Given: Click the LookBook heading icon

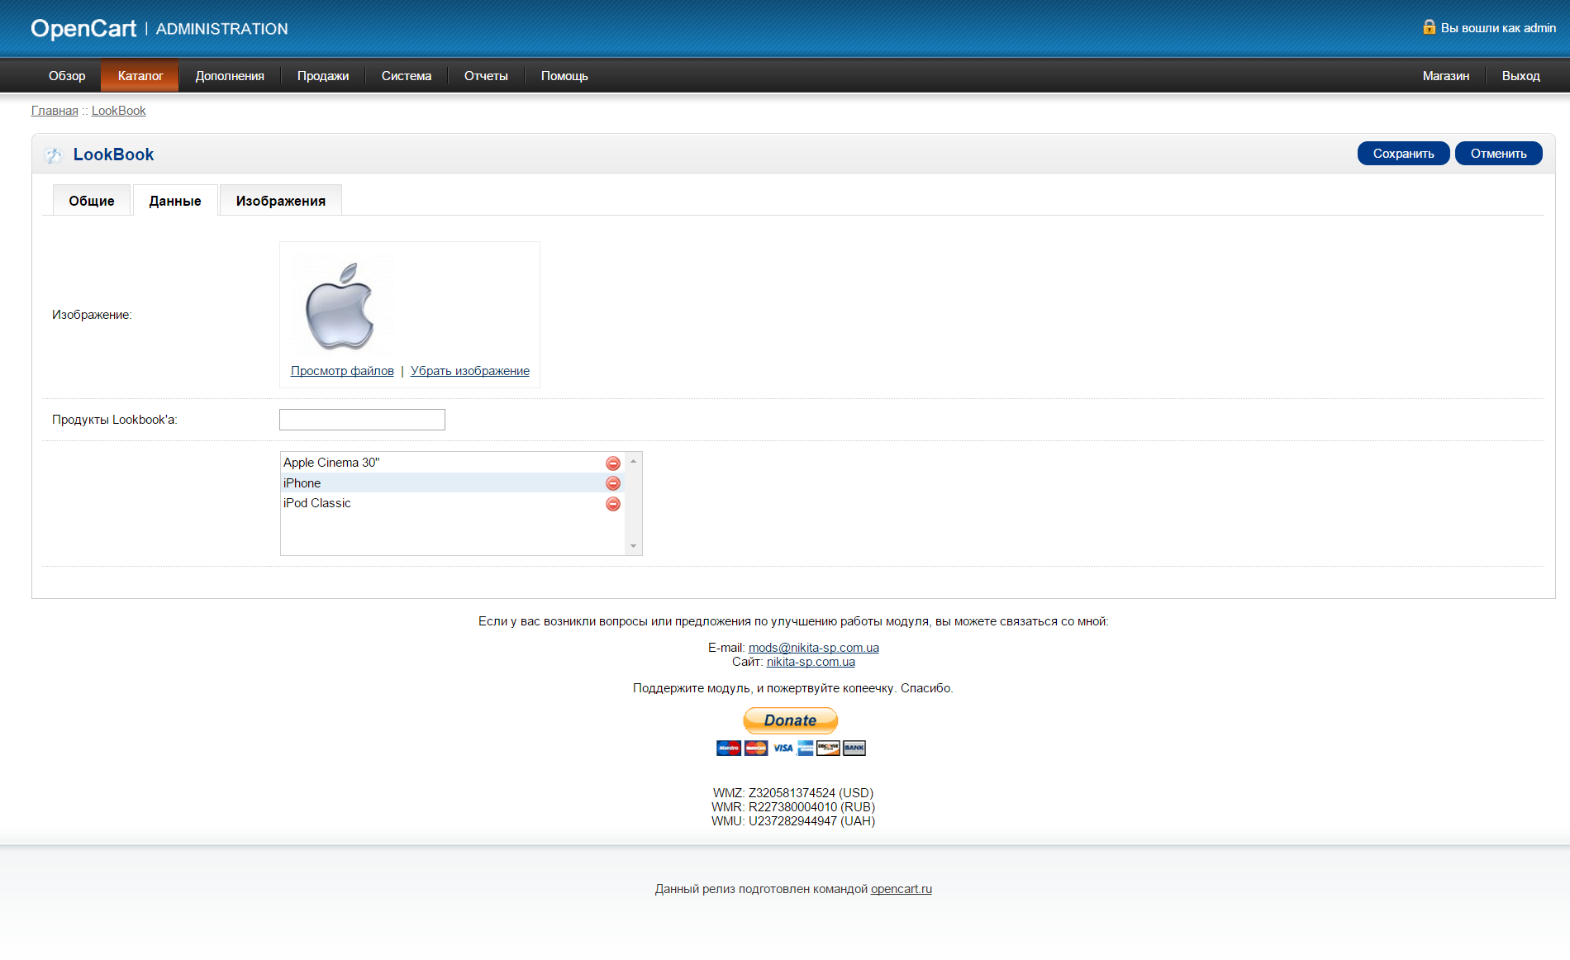Looking at the screenshot, I should coord(54,154).
